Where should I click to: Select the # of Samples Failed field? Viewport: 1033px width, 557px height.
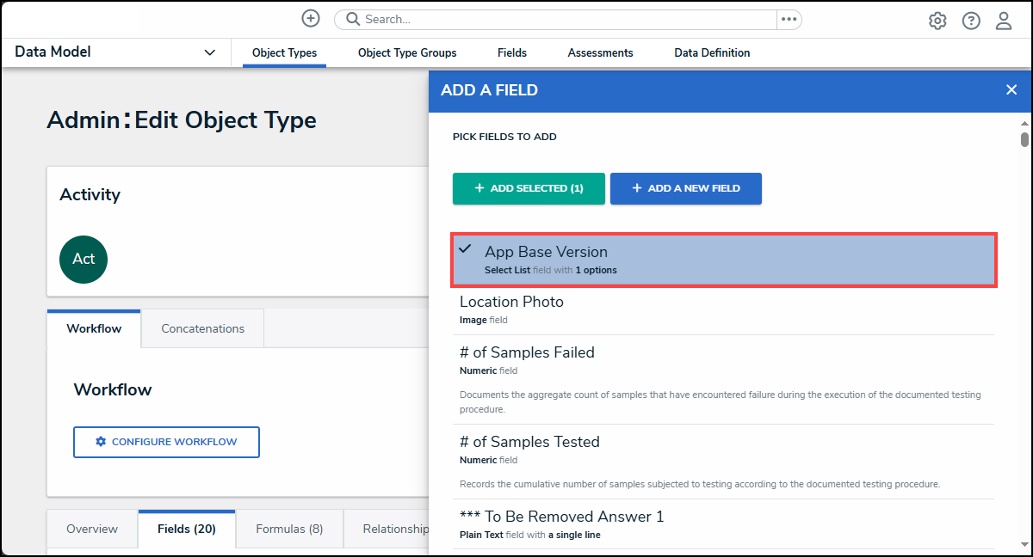pyautogui.click(x=723, y=359)
